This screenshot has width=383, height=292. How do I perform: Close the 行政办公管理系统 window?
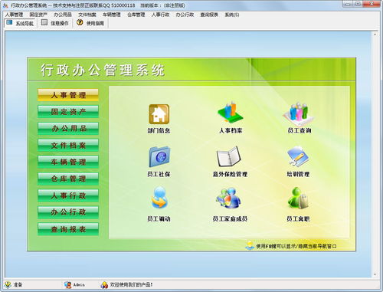click(372, 4)
